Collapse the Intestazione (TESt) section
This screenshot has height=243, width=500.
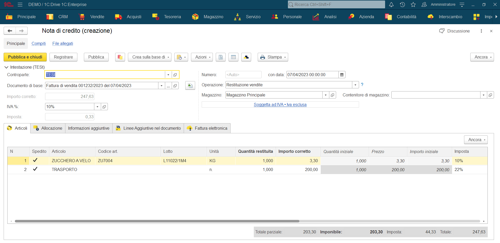(7, 67)
